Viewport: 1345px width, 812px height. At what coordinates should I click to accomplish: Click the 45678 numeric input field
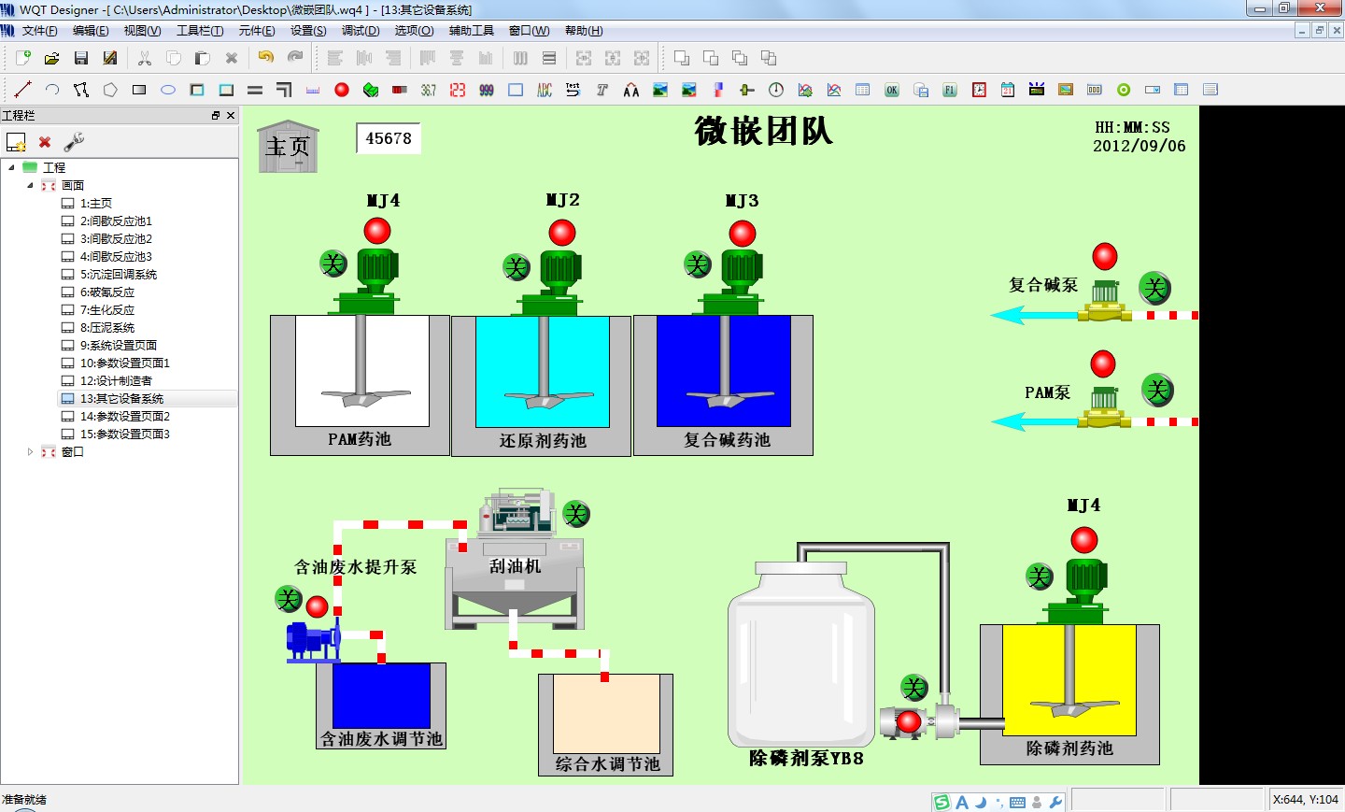[389, 138]
